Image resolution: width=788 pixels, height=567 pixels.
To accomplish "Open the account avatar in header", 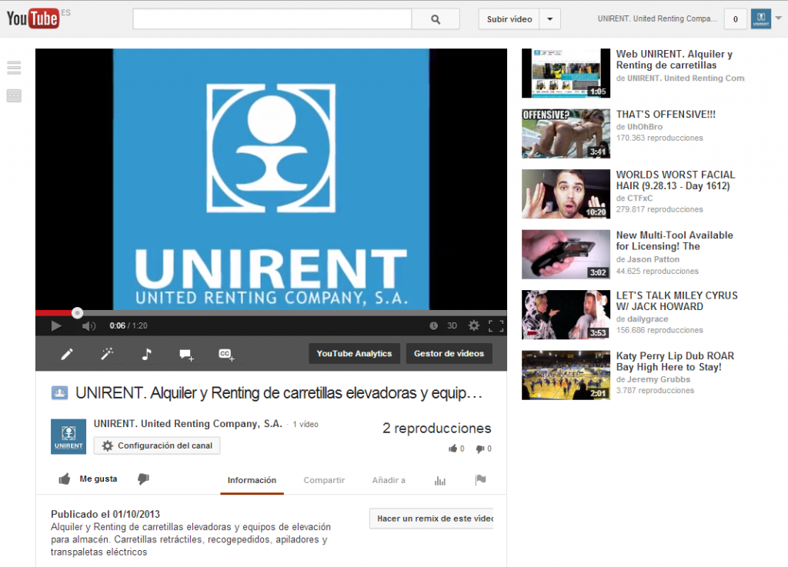I will pyautogui.click(x=761, y=18).
